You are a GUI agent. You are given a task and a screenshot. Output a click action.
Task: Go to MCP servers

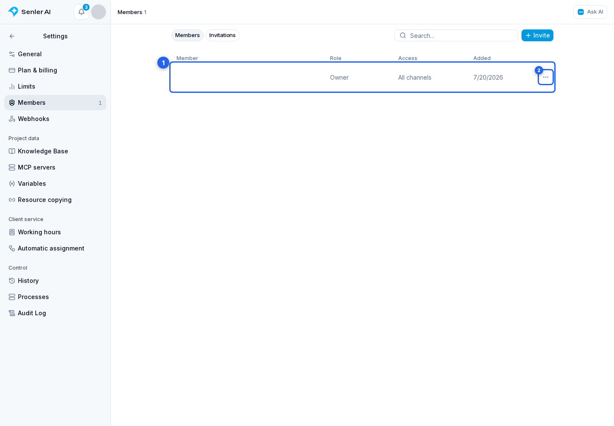click(55, 167)
